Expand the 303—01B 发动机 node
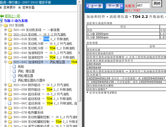The width and height of the screenshot is (166, 127). (x=5, y=39)
